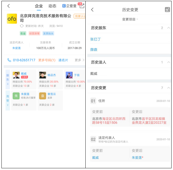173x170 pixels.
Task: Switch to the 企业 tab
Action: (39, 6)
